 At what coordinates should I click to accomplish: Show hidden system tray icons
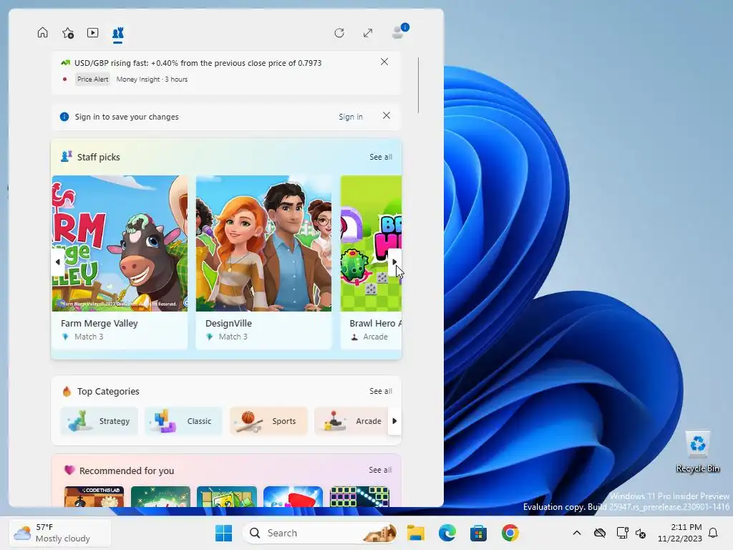pos(577,533)
